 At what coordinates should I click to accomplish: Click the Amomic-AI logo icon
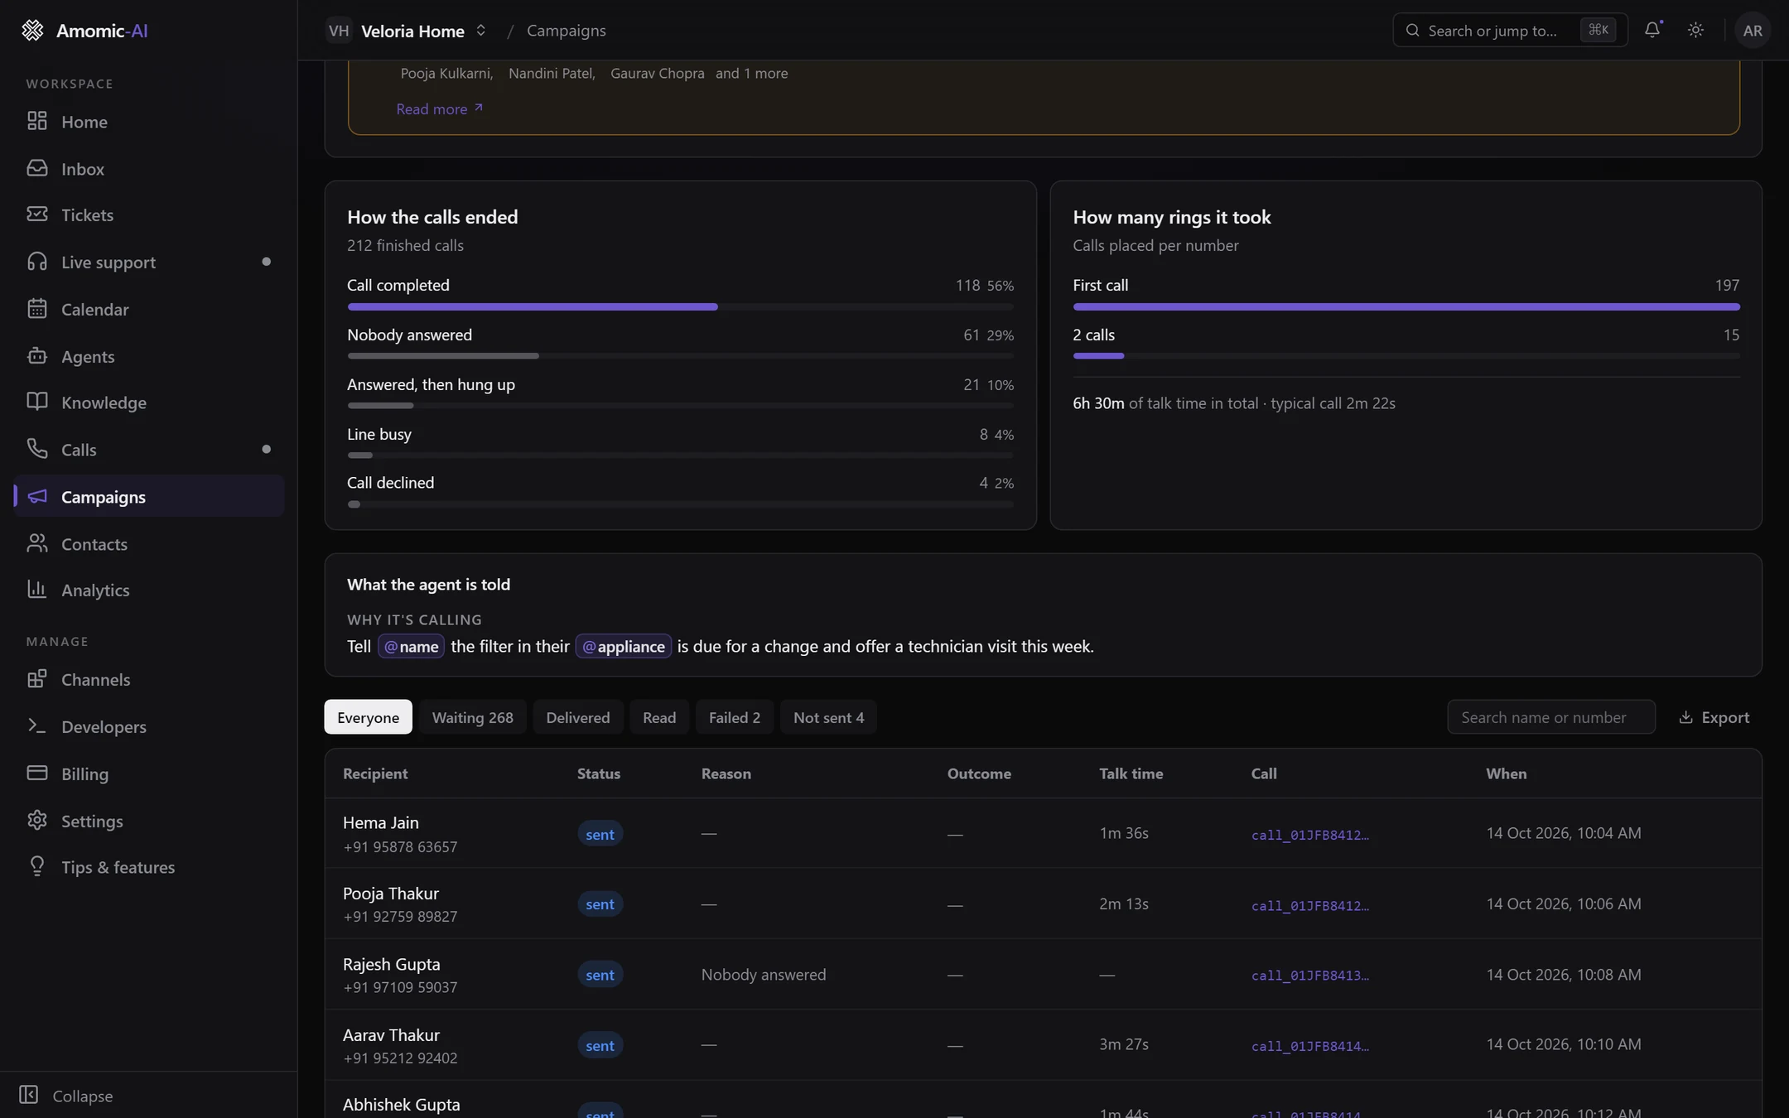point(32,31)
